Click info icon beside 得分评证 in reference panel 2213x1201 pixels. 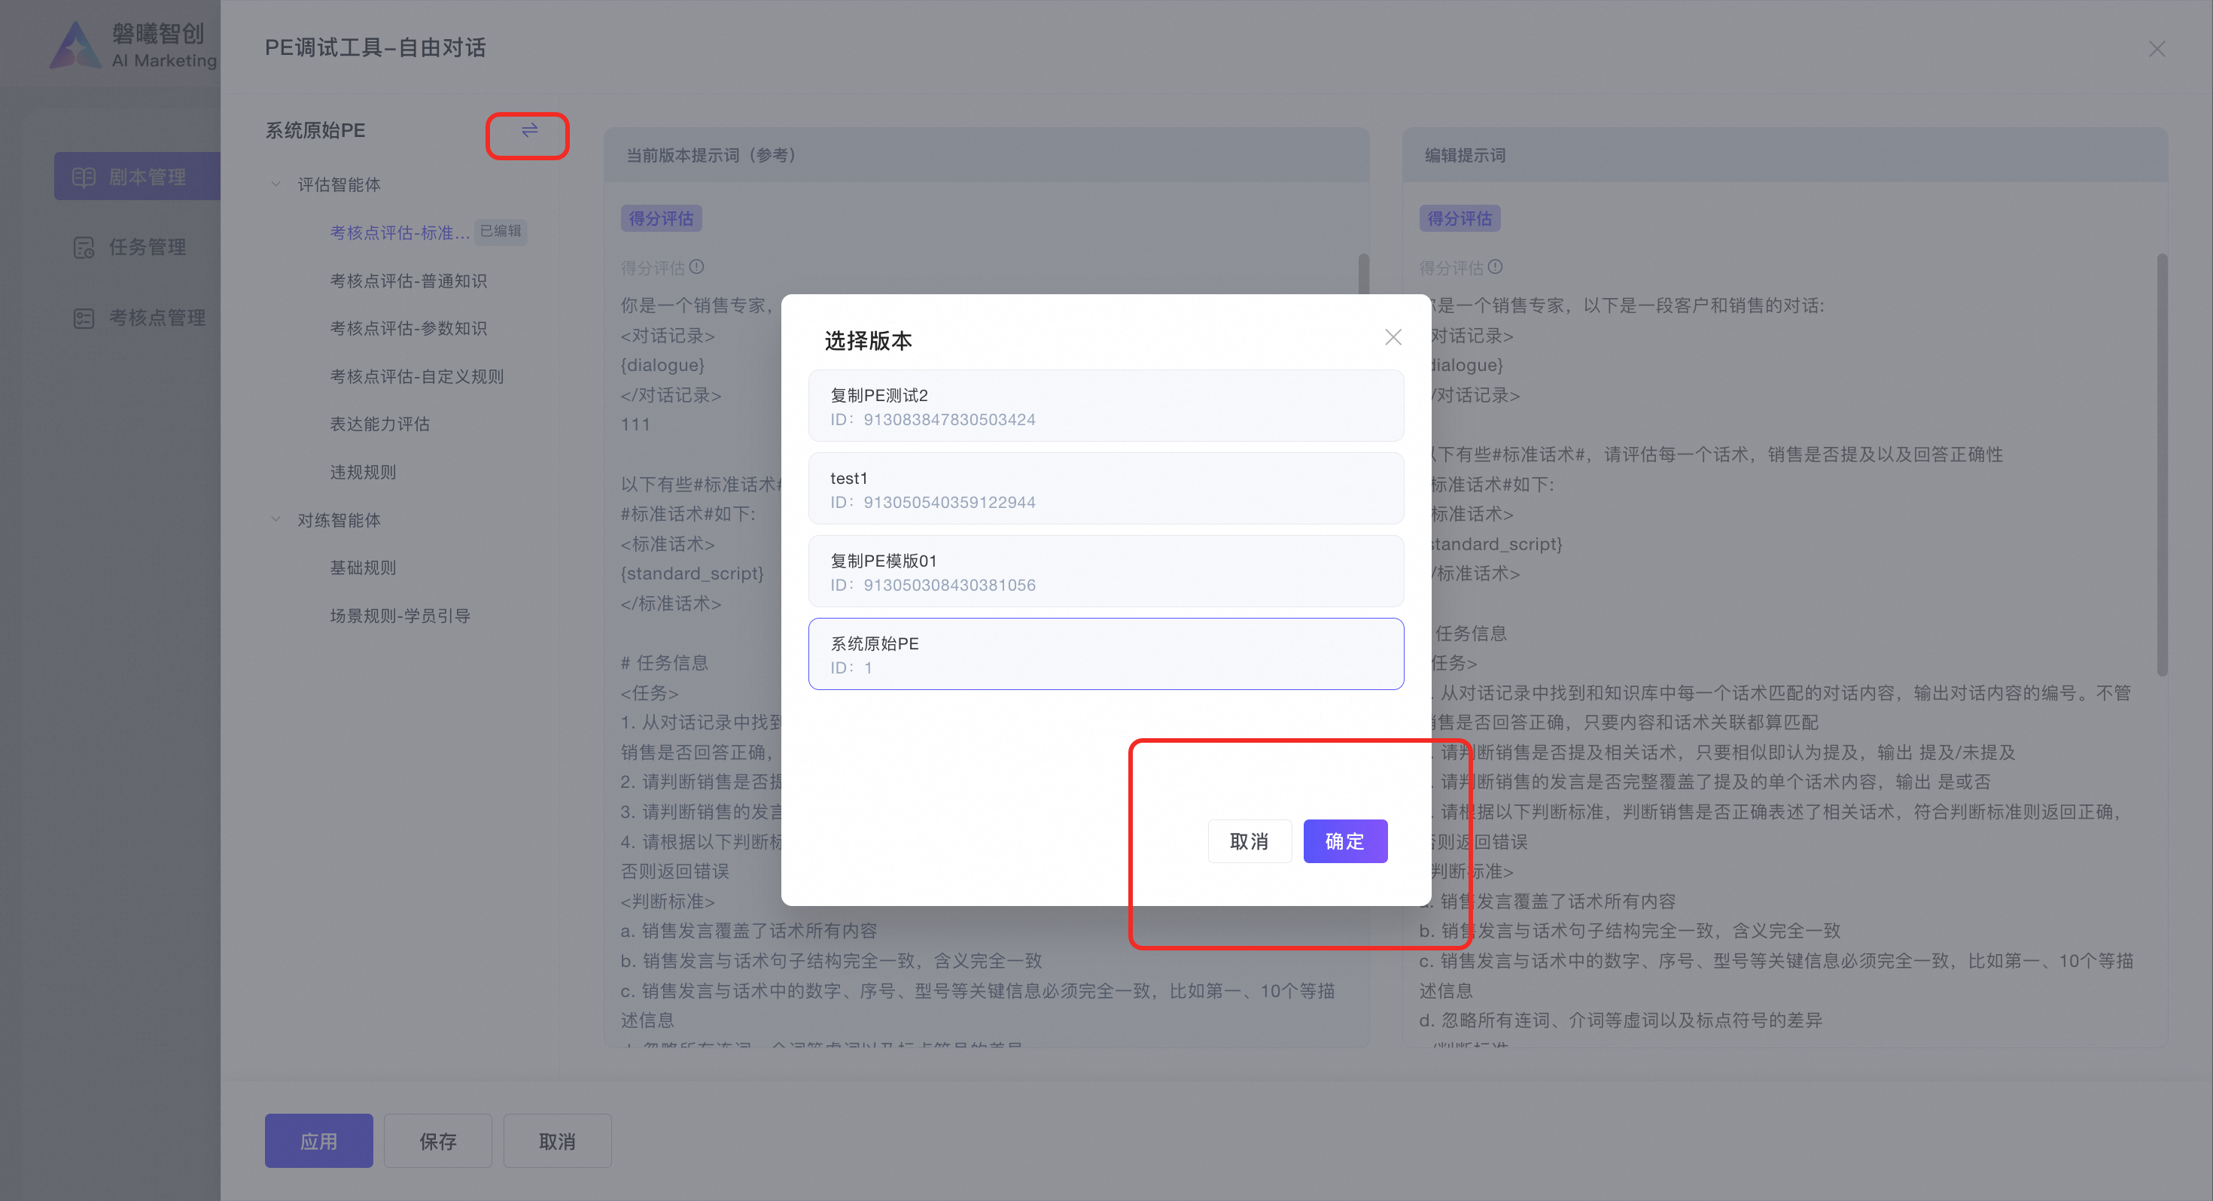tap(697, 267)
